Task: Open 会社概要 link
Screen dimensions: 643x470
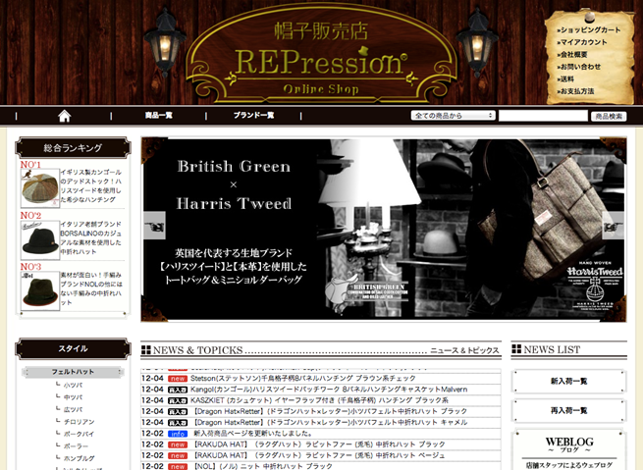Action: point(572,55)
